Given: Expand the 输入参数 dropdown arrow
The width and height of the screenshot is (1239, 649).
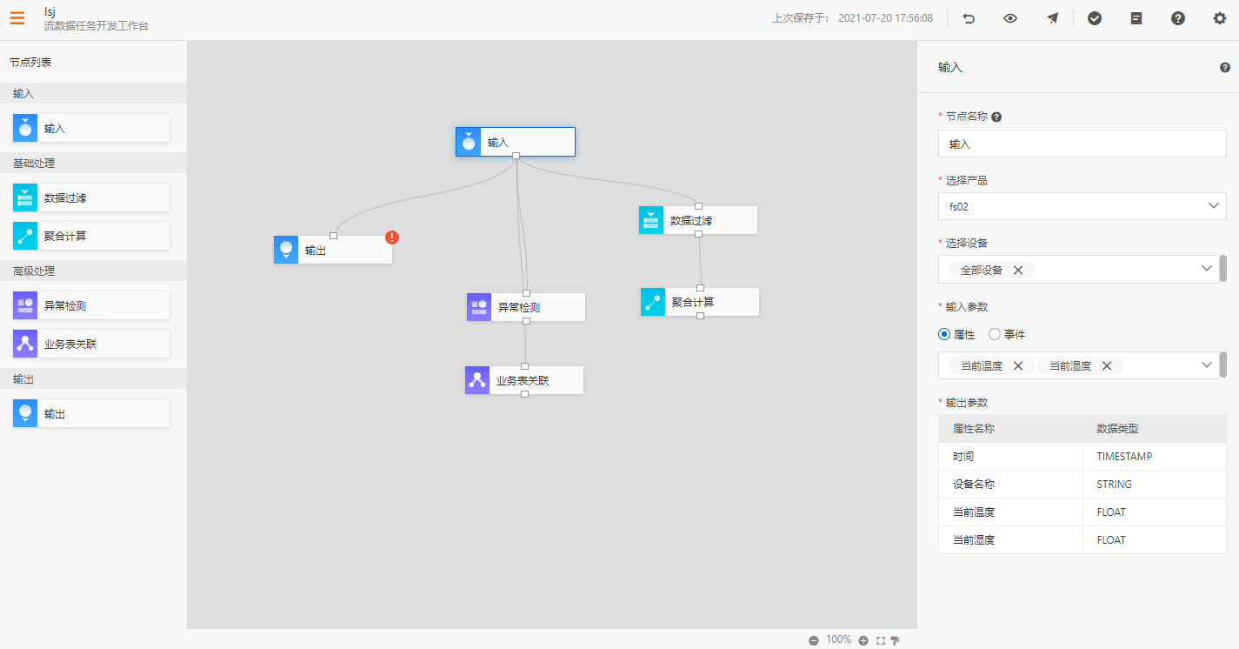Looking at the screenshot, I should tap(1207, 365).
